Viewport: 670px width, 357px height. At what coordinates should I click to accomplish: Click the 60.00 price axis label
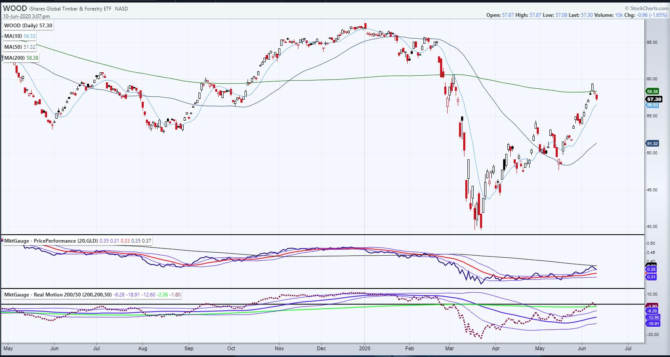pos(652,79)
